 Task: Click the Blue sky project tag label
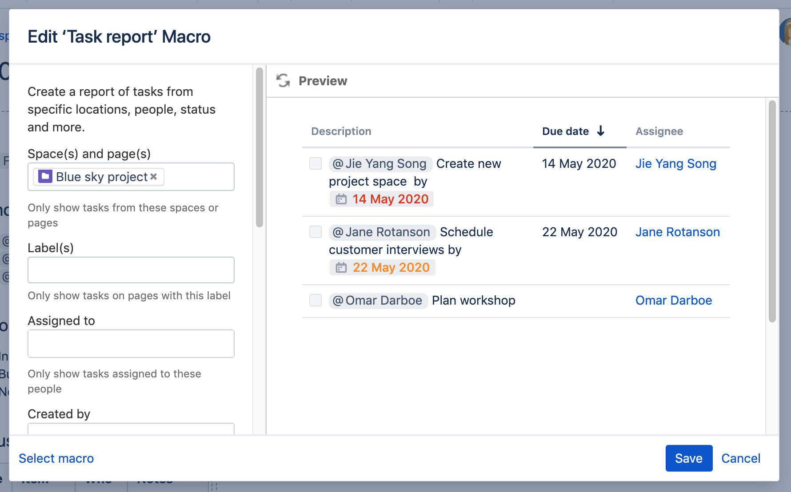(102, 177)
